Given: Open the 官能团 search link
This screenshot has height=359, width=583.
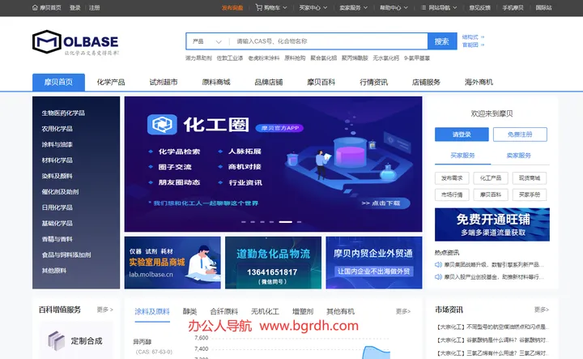Looking at the screenshot, I should point(473,45).
